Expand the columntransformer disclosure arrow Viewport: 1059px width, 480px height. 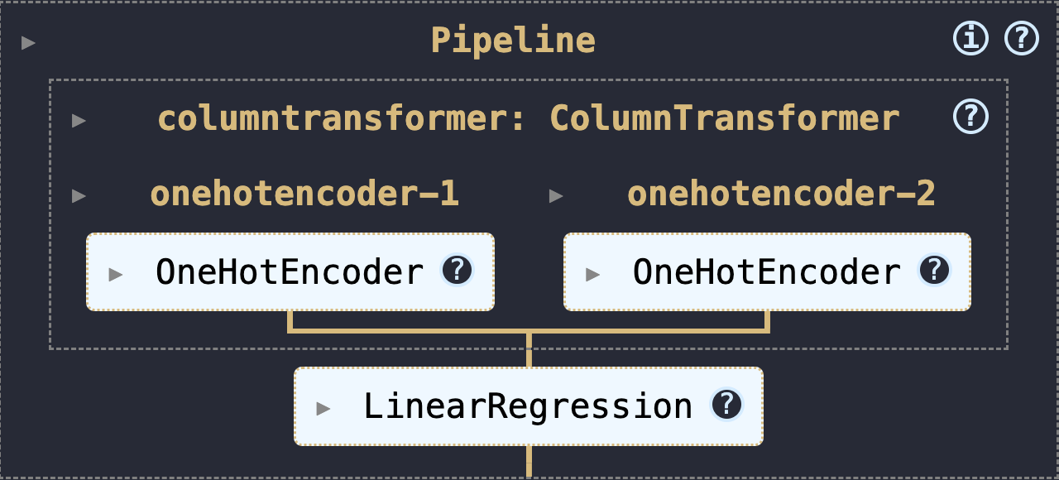click(79, 120)
